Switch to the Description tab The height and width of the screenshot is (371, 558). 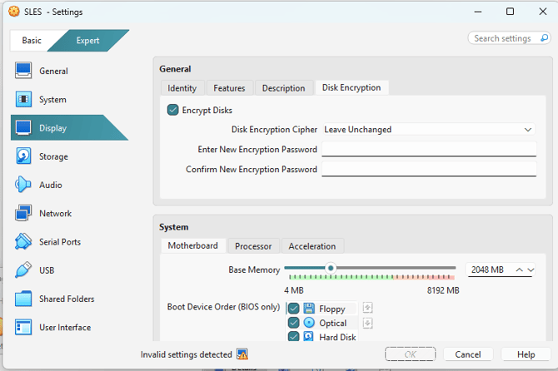(x=283, y=88)
